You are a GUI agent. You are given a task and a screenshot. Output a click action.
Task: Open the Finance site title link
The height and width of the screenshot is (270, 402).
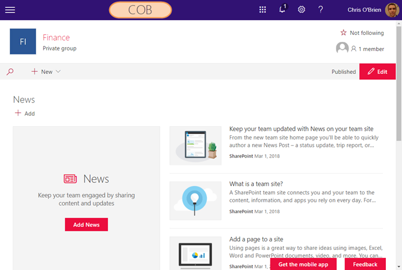[56, 38]
